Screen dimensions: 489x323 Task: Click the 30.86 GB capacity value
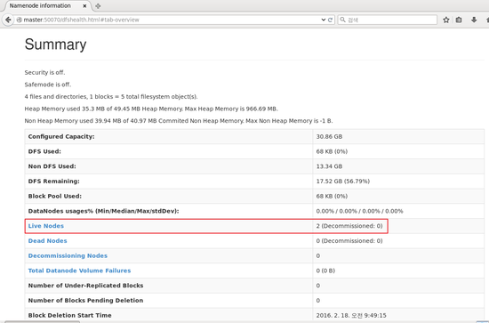pyautogui.click(x=329, y=137)
